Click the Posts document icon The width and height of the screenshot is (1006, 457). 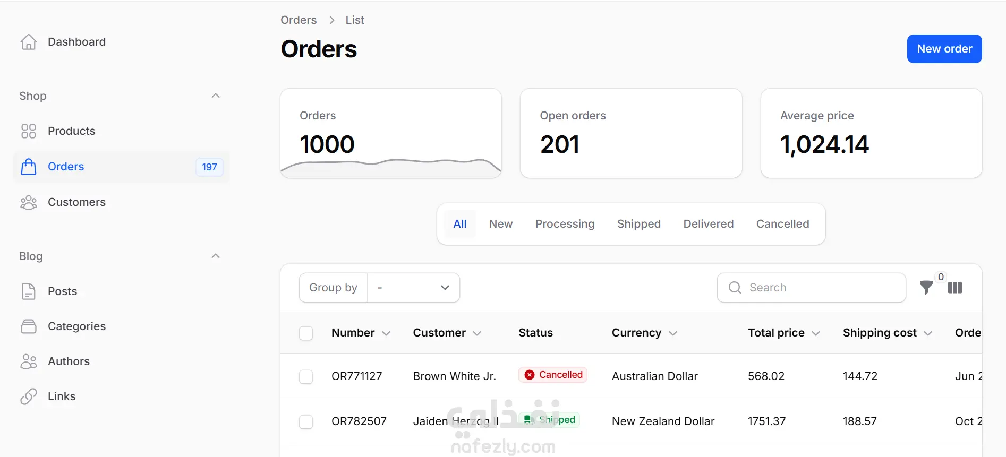(29, 291)
